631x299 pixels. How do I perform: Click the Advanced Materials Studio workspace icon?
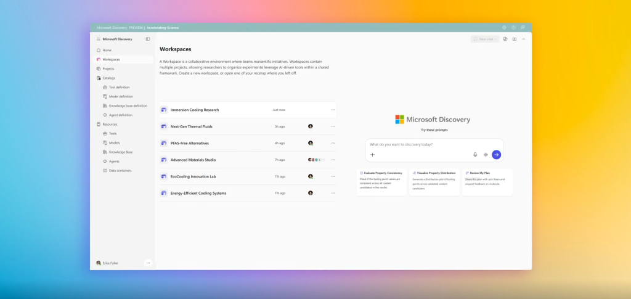pyautogui.click(x=164, y=160)
